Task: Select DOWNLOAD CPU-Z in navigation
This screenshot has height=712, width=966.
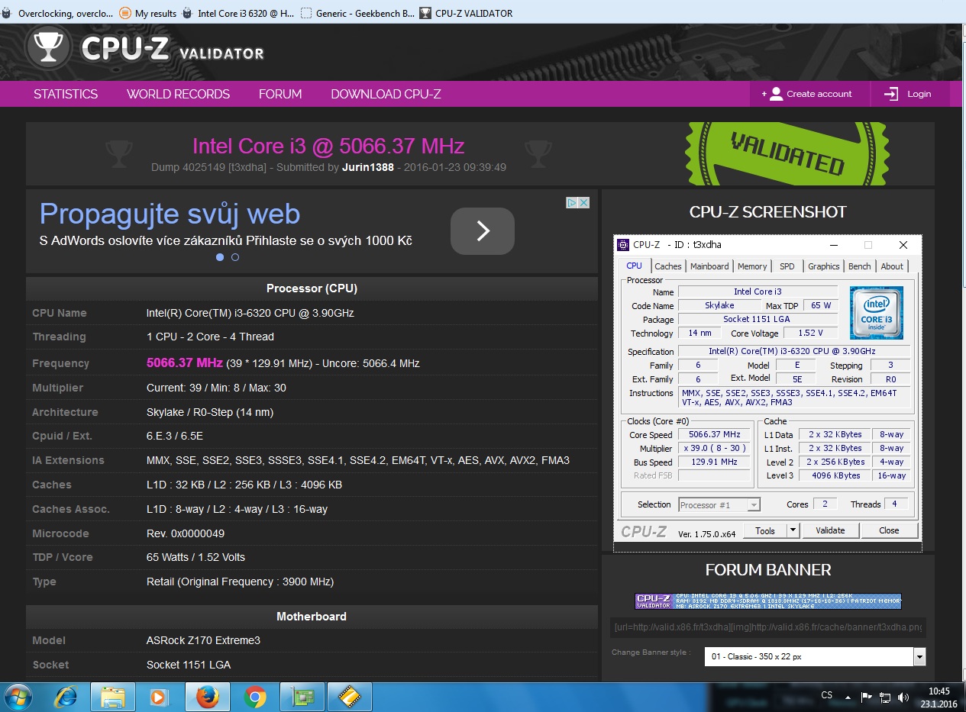Action: (x=386, y=94)
